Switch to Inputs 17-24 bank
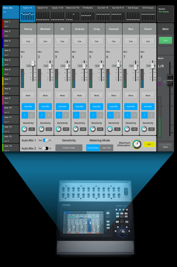This screenshot has width=177, height=267. click(58, 14)
